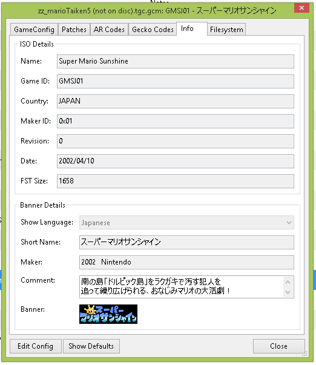Click the Edit Config button
316x365 pixels.
click(x=36, y=346)
